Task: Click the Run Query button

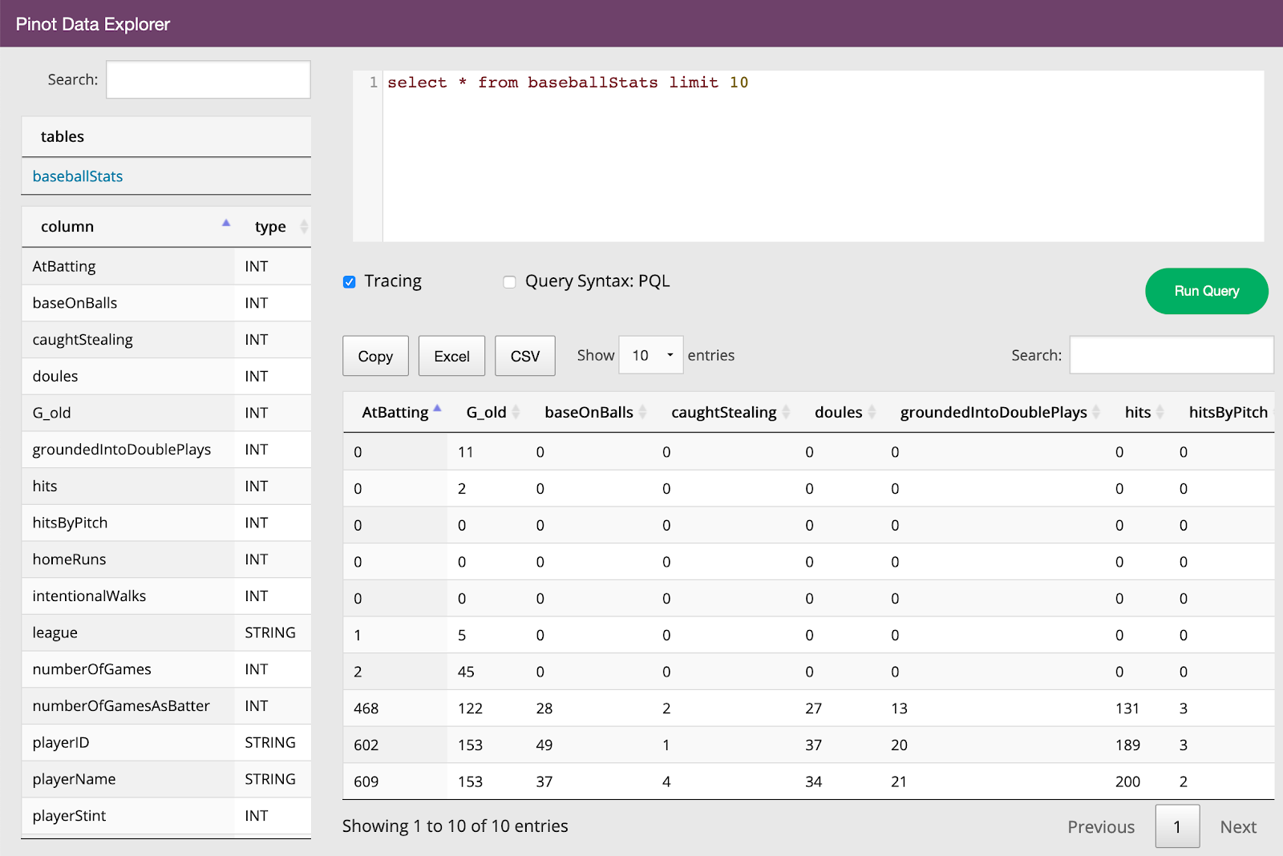Action: (x=1206, y=291)
